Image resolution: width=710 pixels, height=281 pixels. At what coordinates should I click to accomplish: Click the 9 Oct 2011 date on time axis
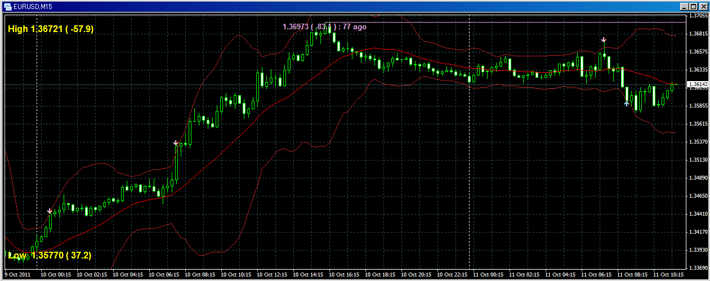tap(17, 275)
